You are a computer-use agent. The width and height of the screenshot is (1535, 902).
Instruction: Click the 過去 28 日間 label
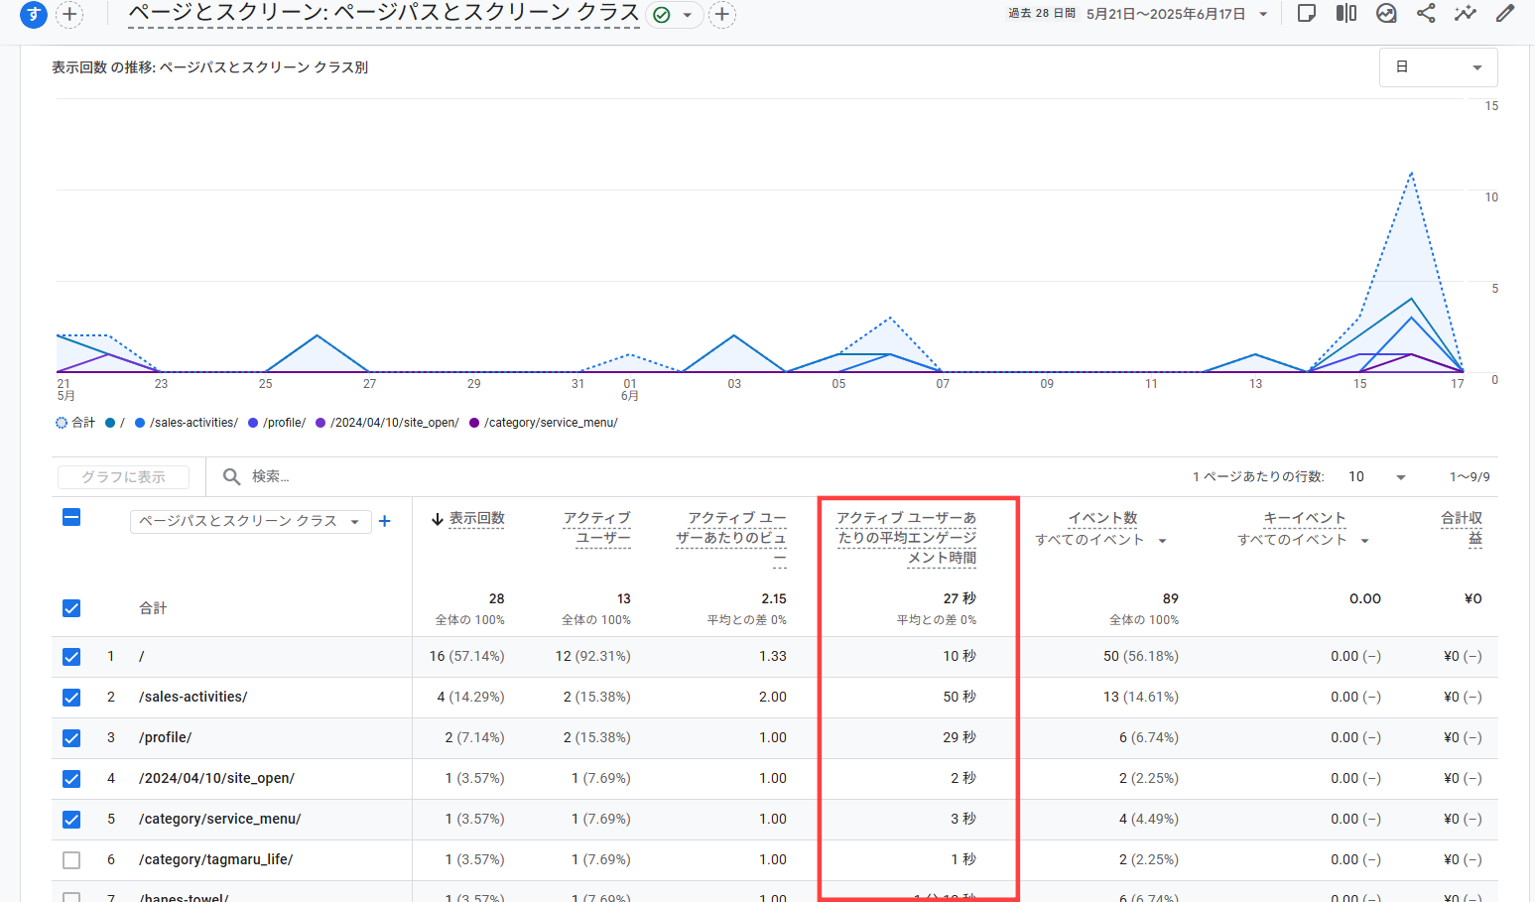(1042, 14)
